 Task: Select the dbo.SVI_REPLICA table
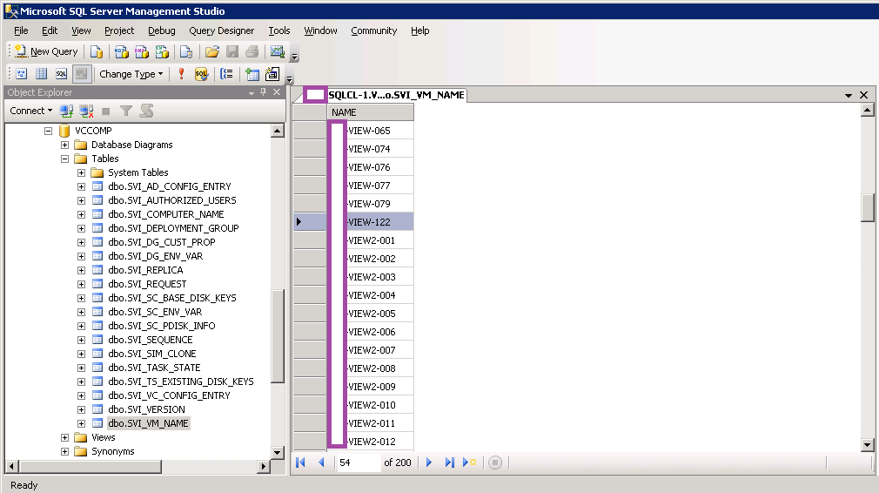tap(145, 270)
